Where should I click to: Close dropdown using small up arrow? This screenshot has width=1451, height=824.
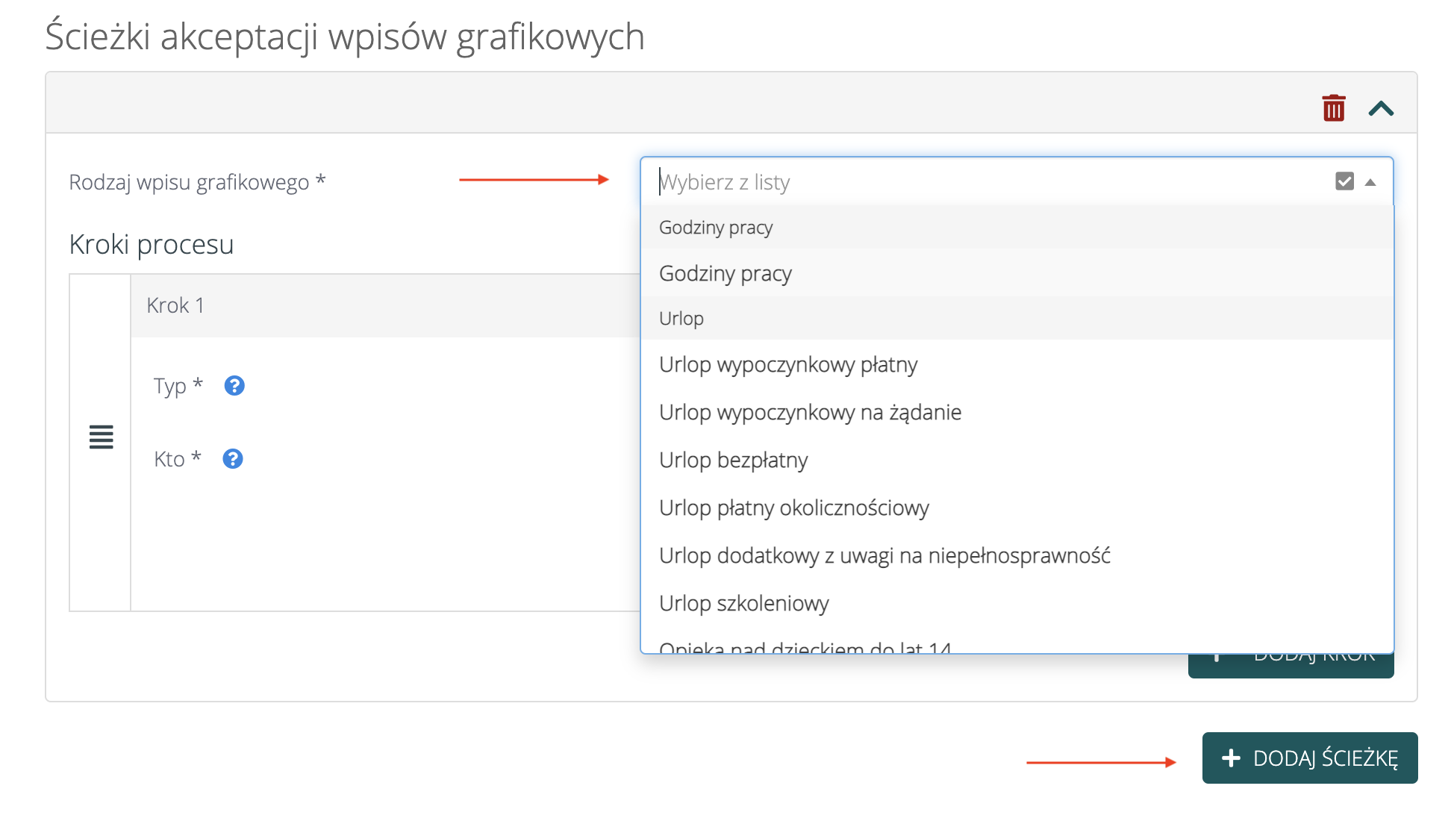click(x=1370, y=182)
